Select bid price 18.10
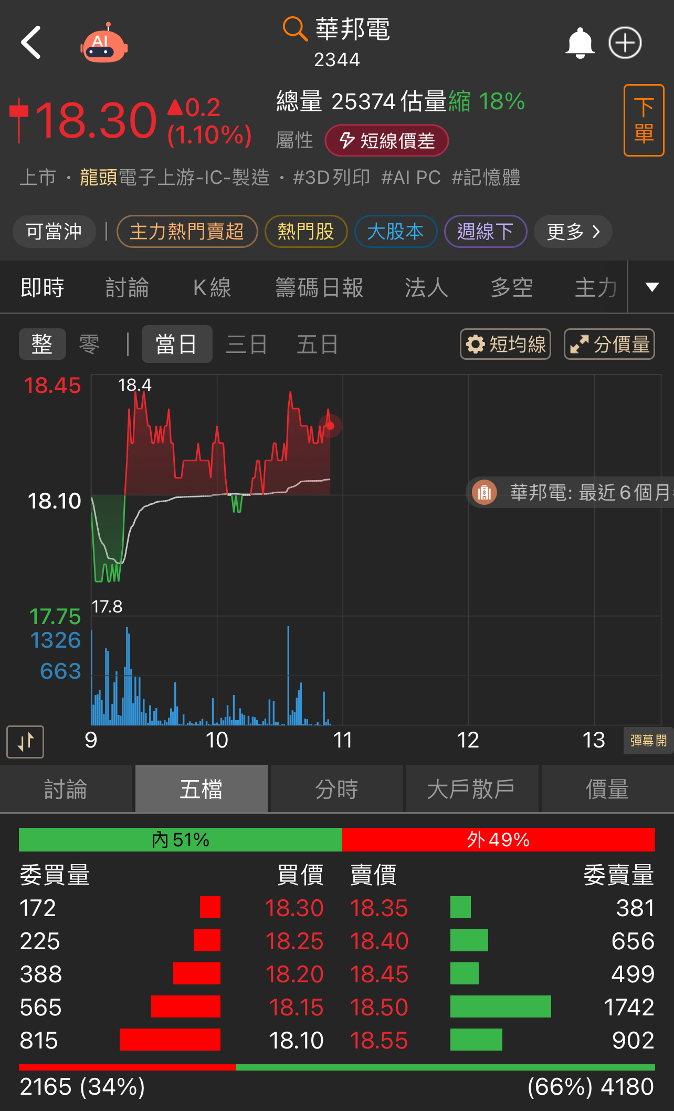The width and height of the screenshot is (674, 1111). (x=296, y=1040)
